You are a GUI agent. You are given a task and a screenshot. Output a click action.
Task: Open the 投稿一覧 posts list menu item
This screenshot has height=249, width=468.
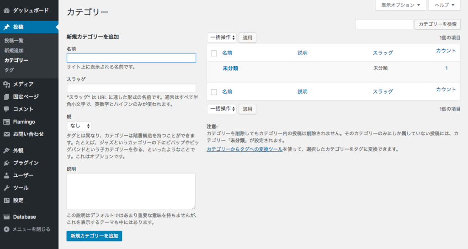coord(14,41)
